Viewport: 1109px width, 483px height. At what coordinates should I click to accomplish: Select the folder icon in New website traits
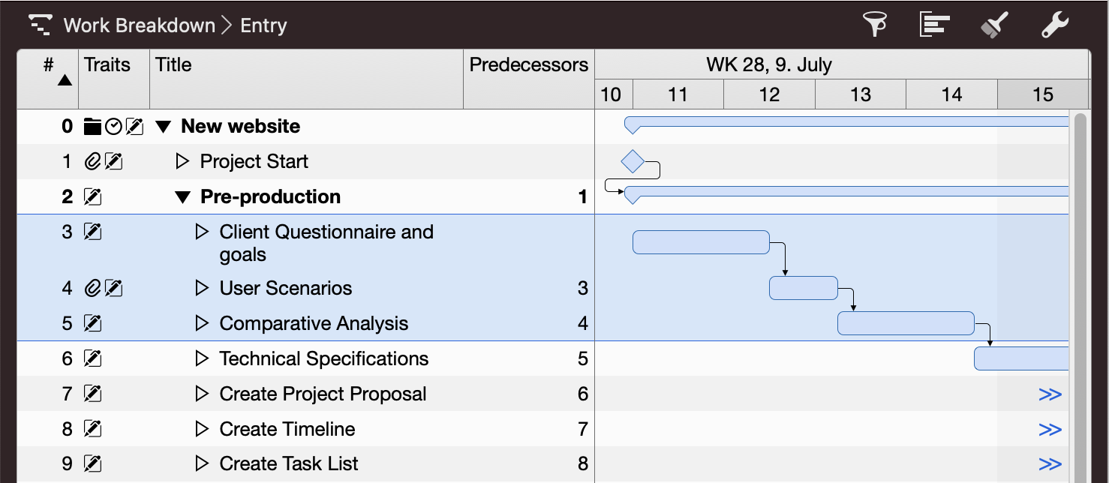point(92,126)
